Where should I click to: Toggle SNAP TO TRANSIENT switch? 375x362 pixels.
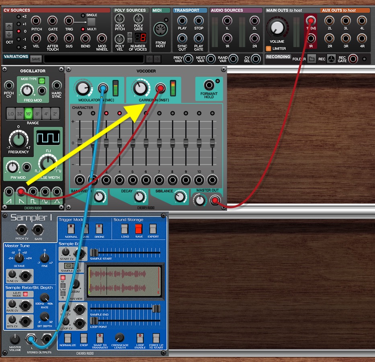[x=100, y=338]
